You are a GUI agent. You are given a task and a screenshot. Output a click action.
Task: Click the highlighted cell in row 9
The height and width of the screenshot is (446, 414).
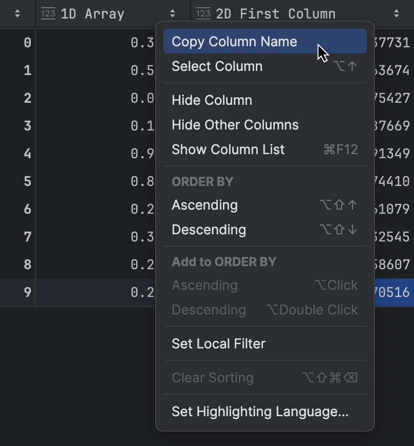[396, 292]
